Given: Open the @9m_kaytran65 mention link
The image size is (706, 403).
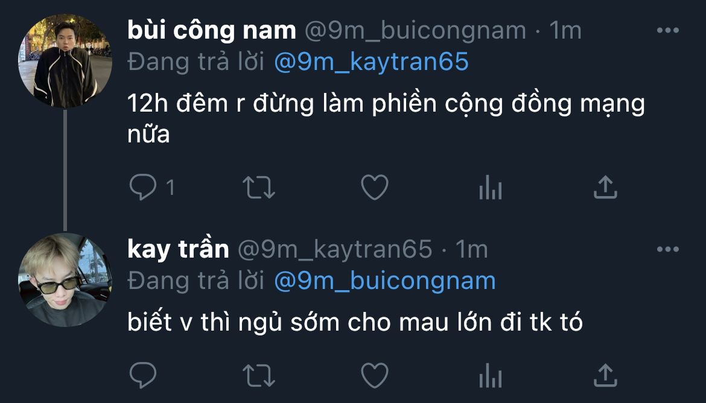Looking at the screenshot, I should click(x=372, y=62).
